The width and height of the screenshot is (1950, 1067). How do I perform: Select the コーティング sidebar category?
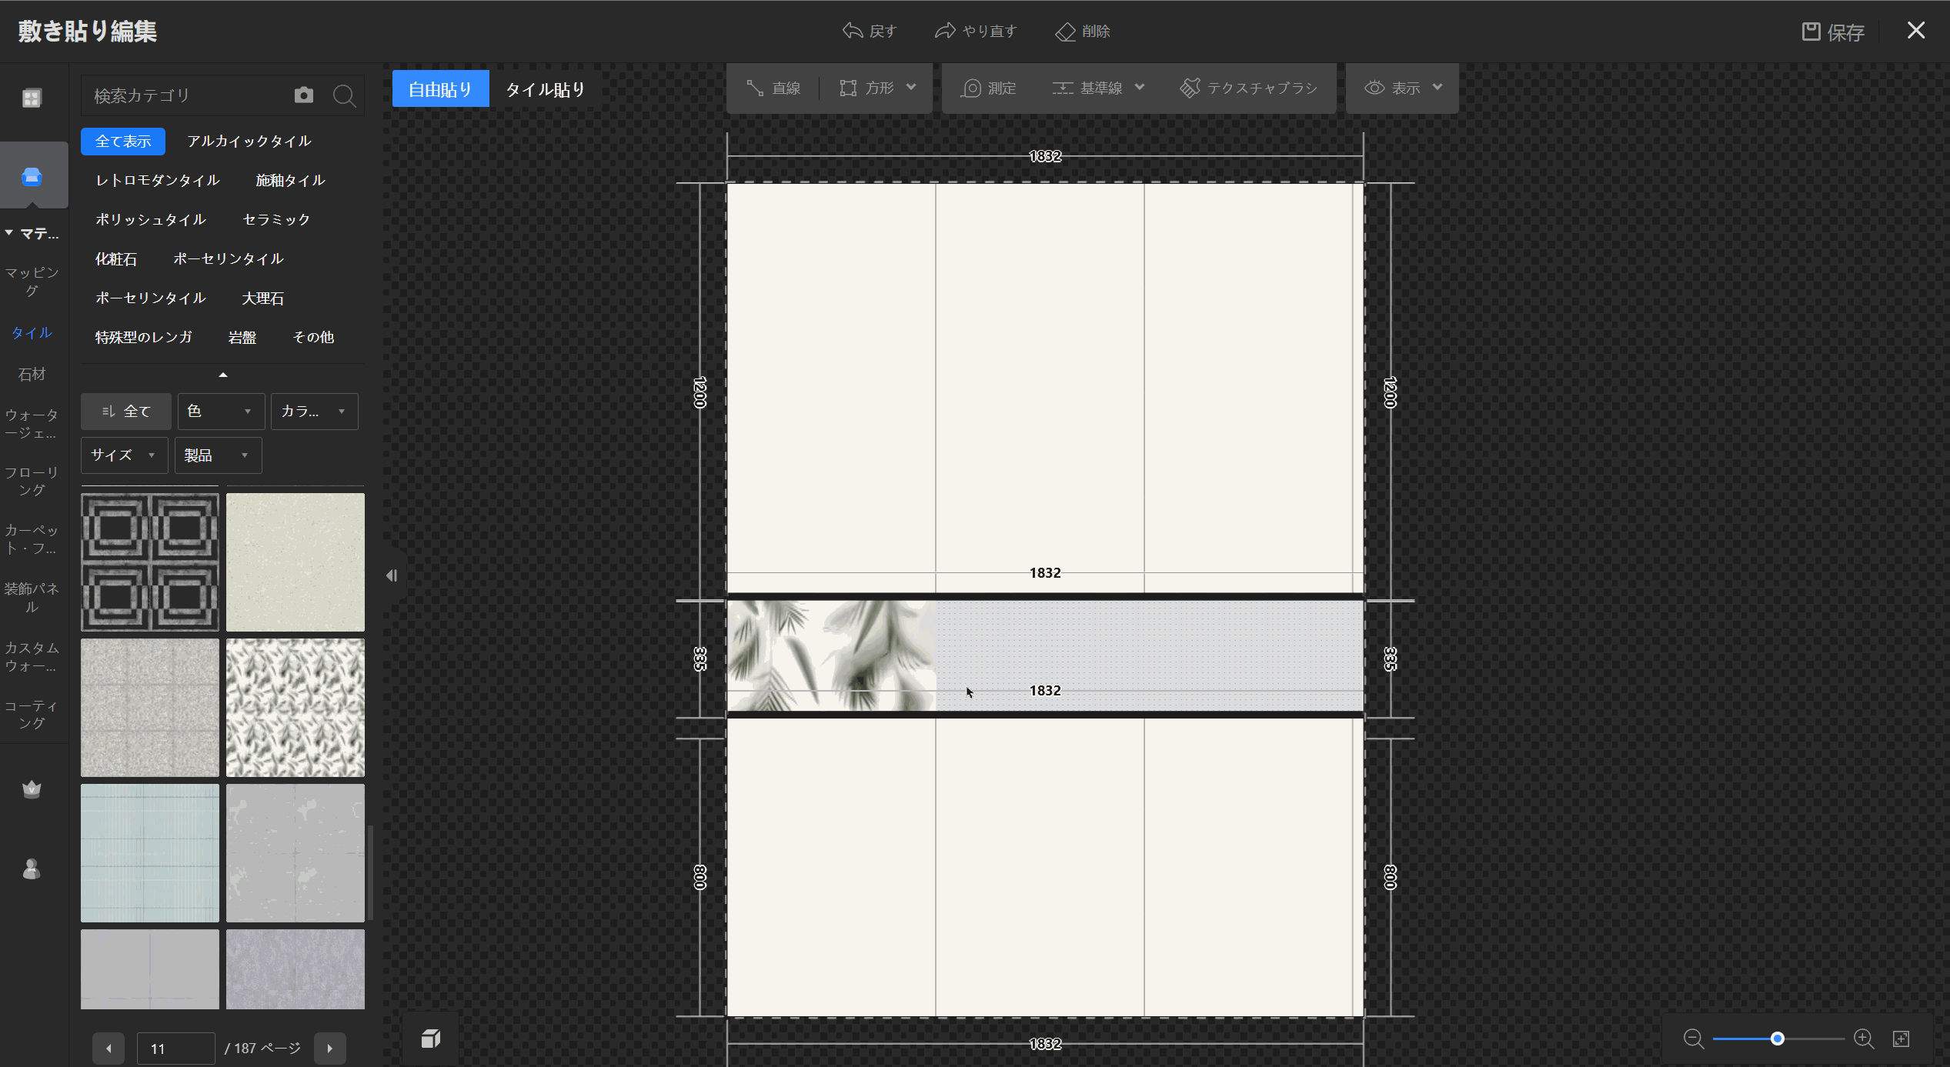tap(32, 714)
